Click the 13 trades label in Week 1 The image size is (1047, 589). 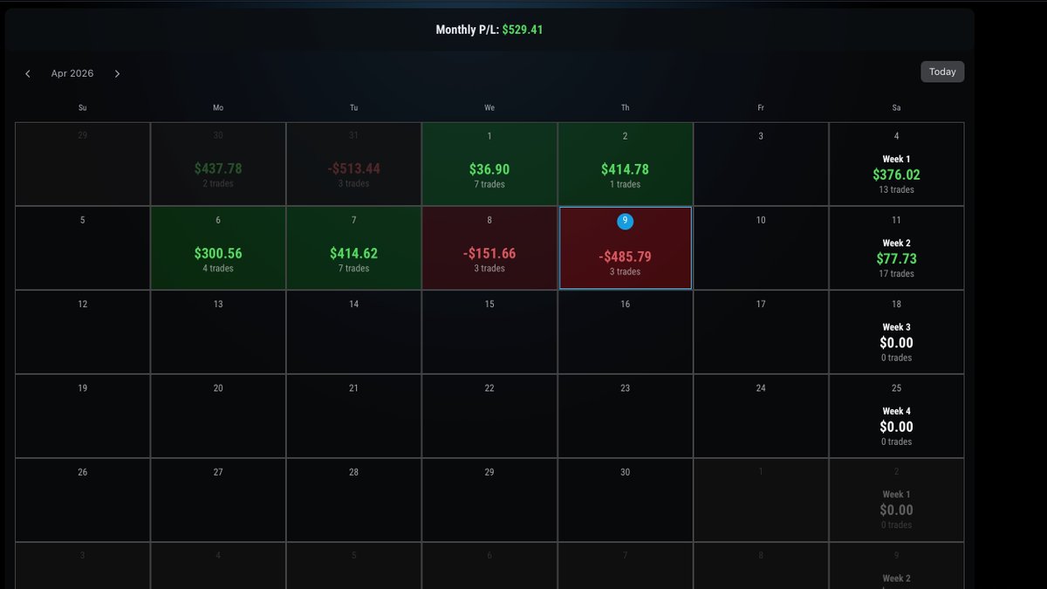897,190
